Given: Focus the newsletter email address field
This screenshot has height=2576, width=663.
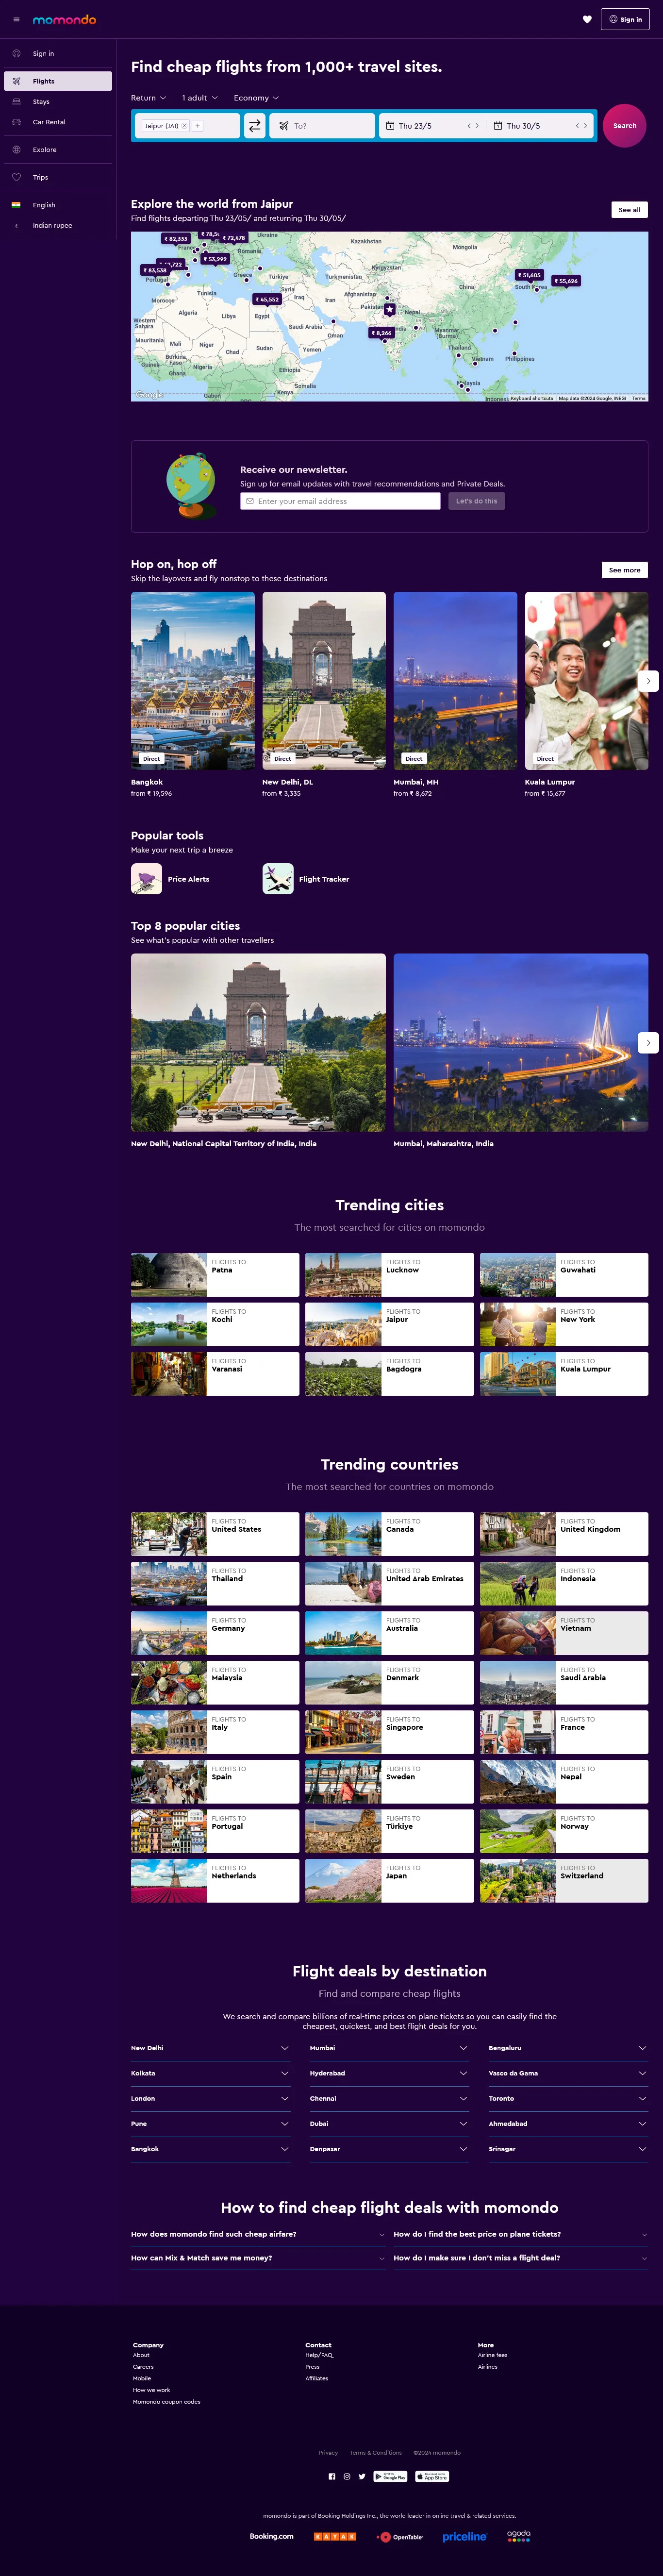Looking at the screenshot, I should pyautogui.click(x=340, y=501).
